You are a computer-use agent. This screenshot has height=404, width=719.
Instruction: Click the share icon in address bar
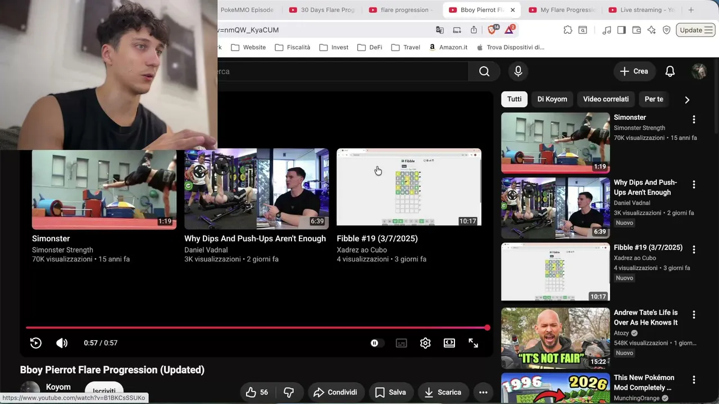pyautogui.click(x=474, y=30)
